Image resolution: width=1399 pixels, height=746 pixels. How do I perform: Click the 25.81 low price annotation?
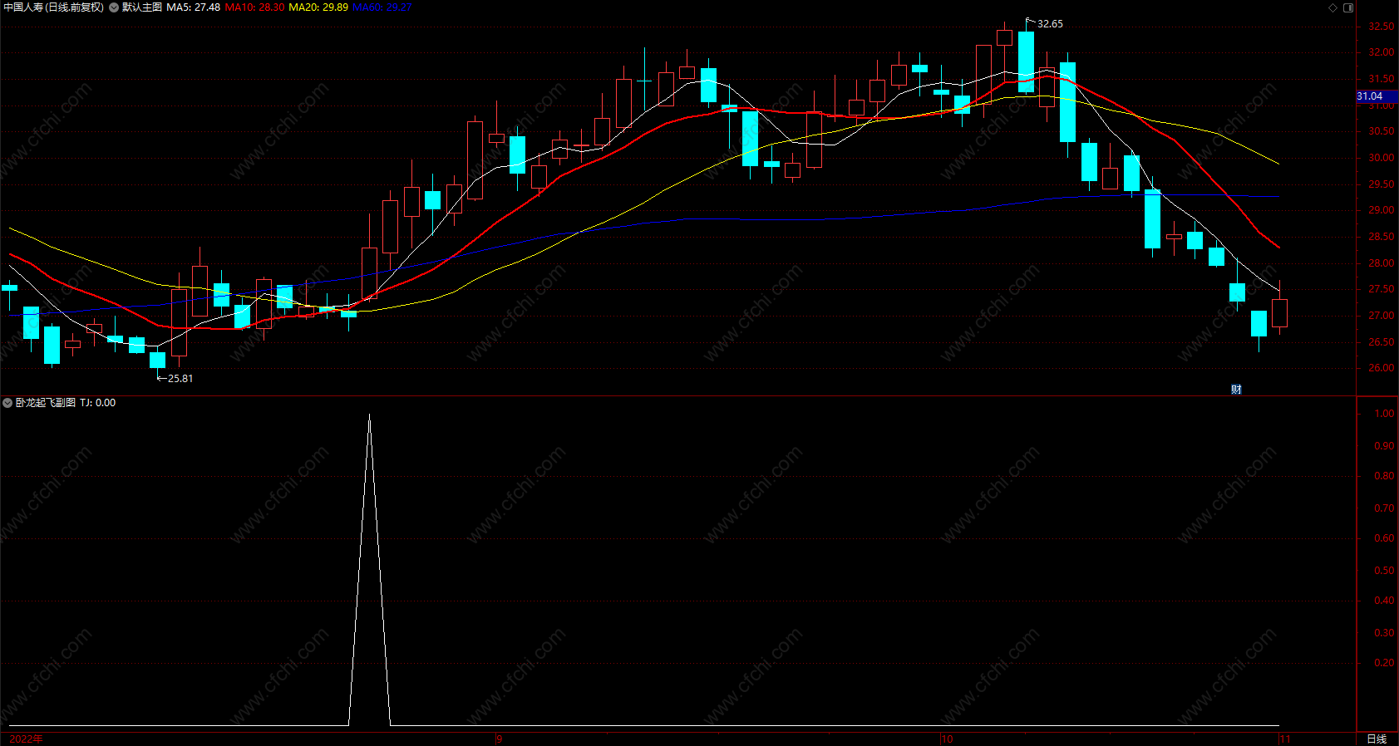coord(180,379)
